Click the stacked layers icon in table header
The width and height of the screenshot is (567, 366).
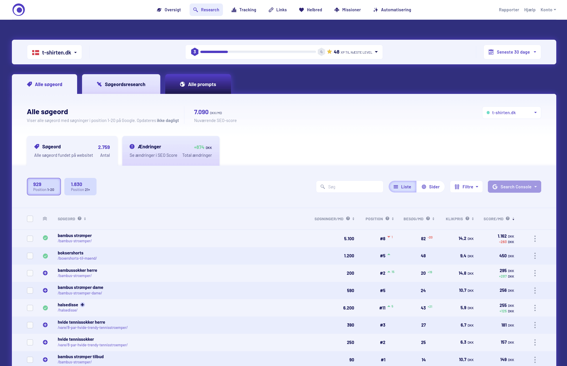click(45, 219)
